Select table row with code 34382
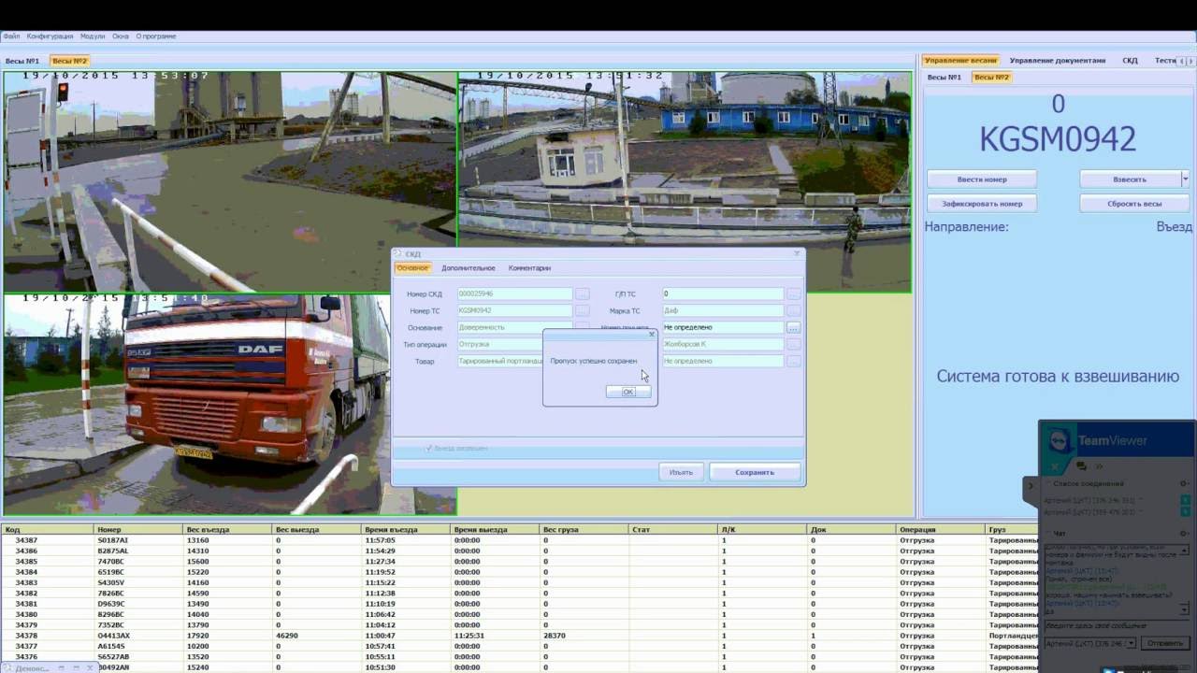The image size is (1197, 673). click(519, 594)
